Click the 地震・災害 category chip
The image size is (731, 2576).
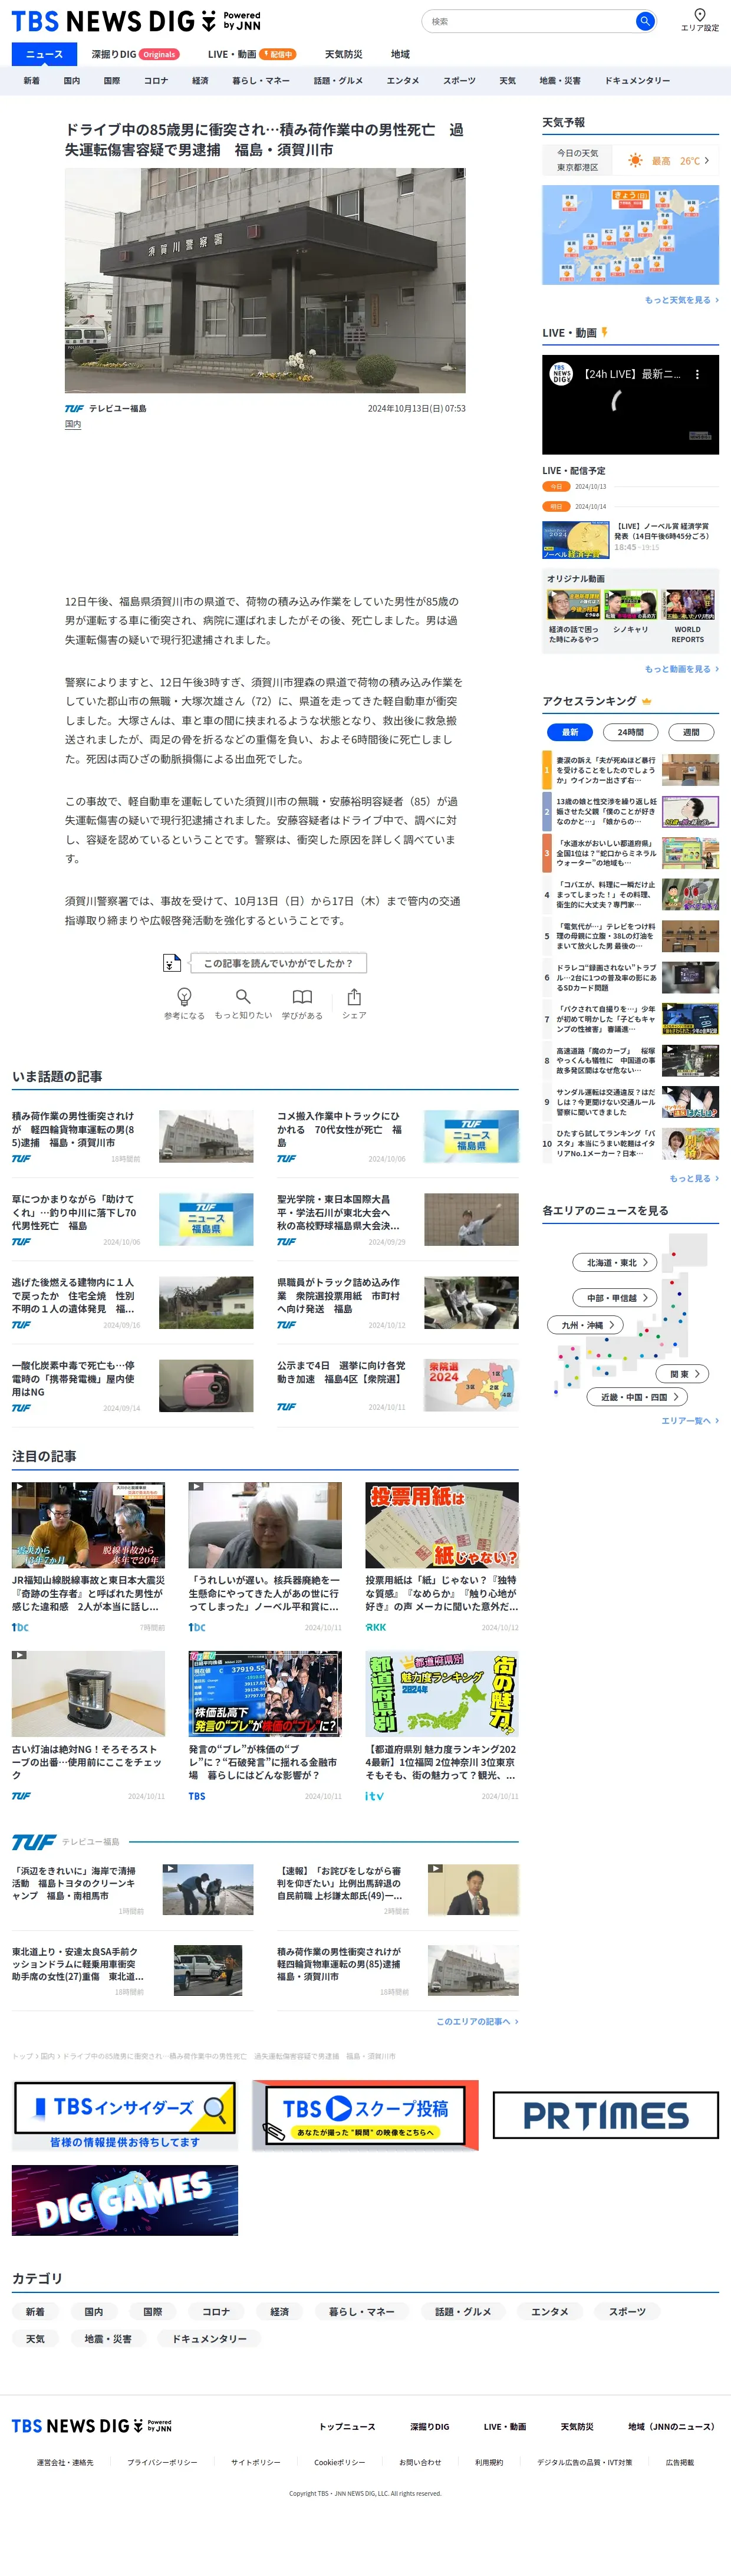pos(107,2338)
